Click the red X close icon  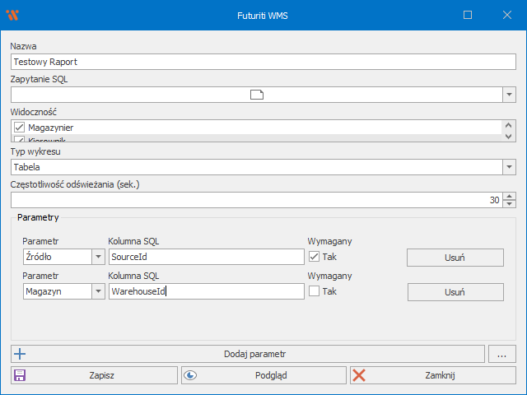tap(359, 375)
